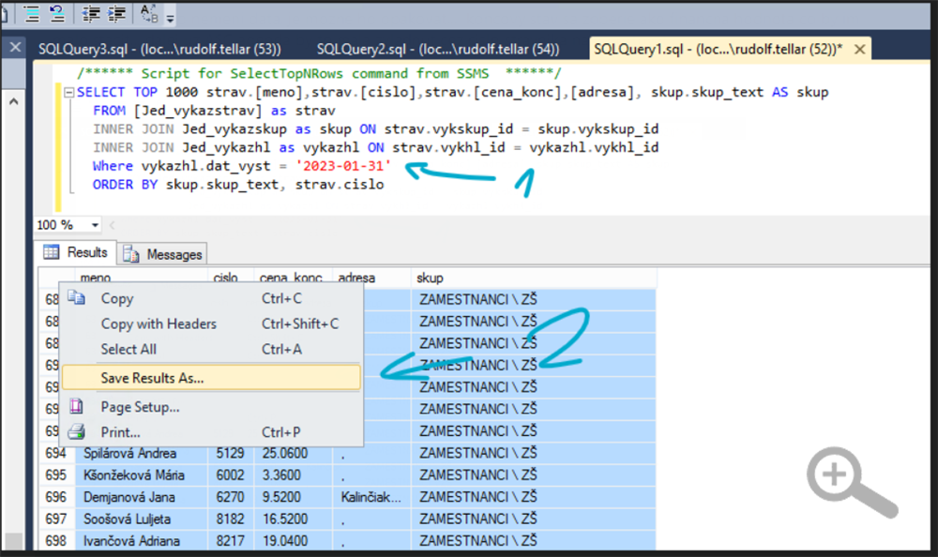Open Page Setup... from context menu
938x557 pixels.
click(x=212, y=407)
